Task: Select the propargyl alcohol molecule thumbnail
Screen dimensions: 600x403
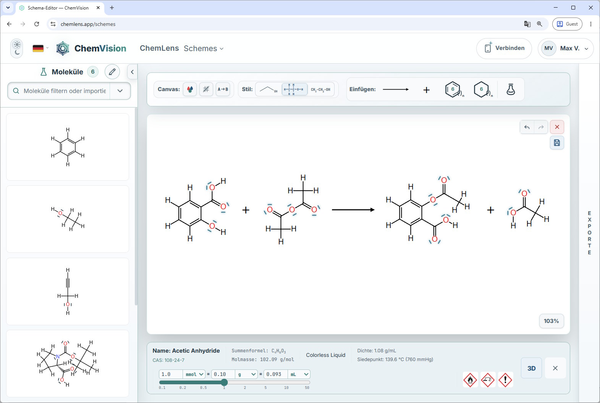Action: [x=68, y=291]
